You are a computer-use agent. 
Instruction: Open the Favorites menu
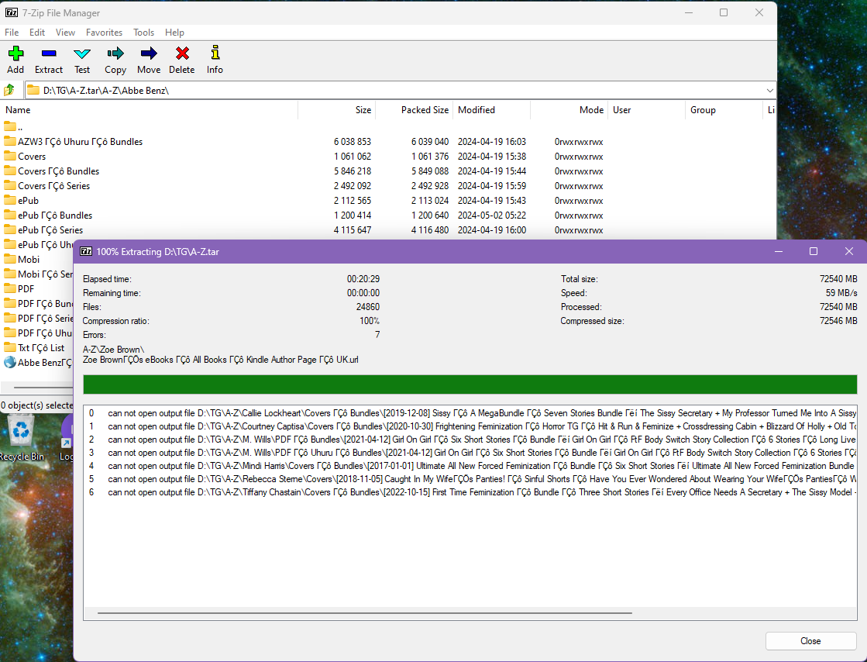tap(104, 33)
